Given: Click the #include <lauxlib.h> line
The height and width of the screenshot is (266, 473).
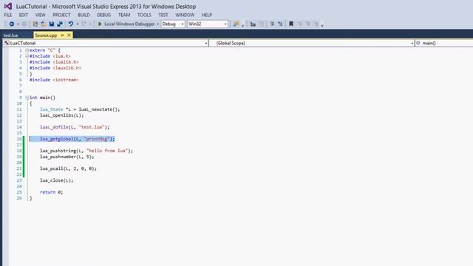Looking at the screenshot, I should 55,68.
